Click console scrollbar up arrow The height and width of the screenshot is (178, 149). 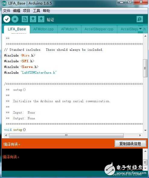point(145,151)
